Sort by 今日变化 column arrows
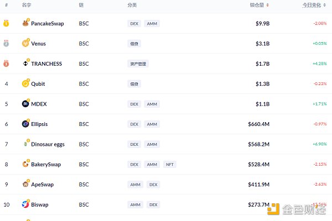 tap(324, 5)
